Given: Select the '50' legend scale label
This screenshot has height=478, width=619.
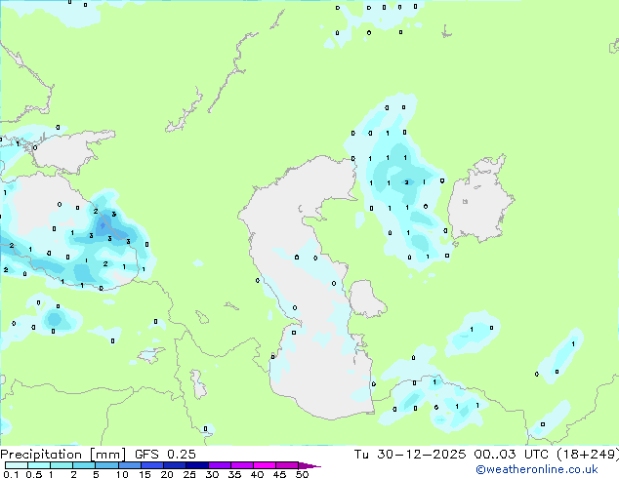Looking at the screenshot, I should click(302, 474).
